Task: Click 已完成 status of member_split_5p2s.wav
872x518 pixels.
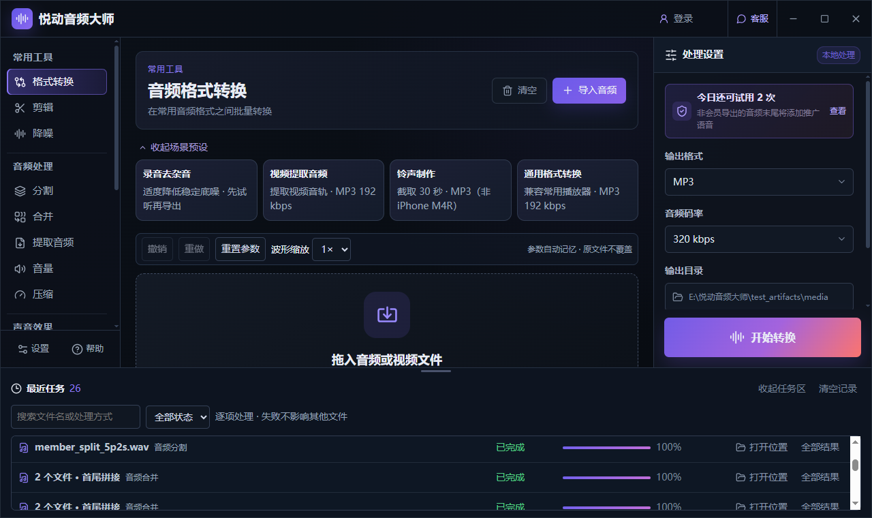Action: click(510, 448)
